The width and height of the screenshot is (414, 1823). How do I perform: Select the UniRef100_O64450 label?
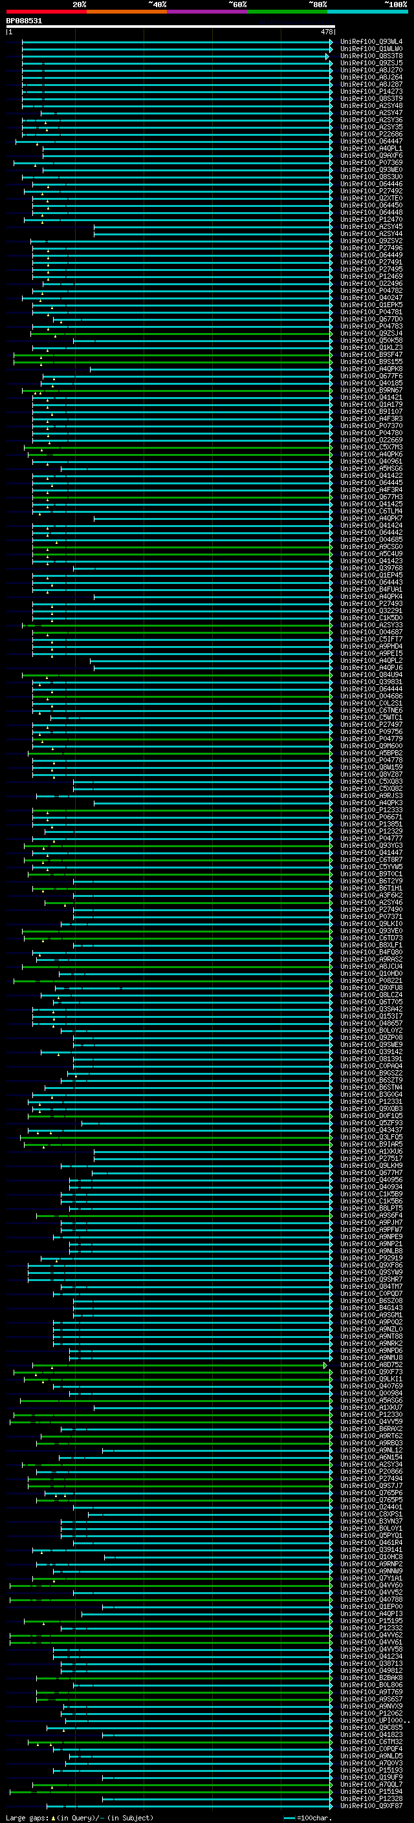point(371,205)
